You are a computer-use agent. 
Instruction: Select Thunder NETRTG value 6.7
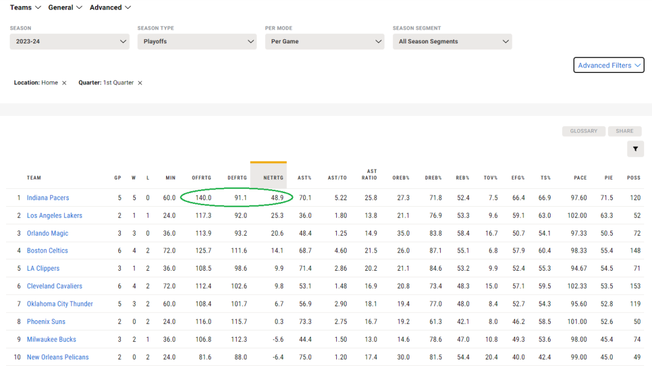point(279,304)
